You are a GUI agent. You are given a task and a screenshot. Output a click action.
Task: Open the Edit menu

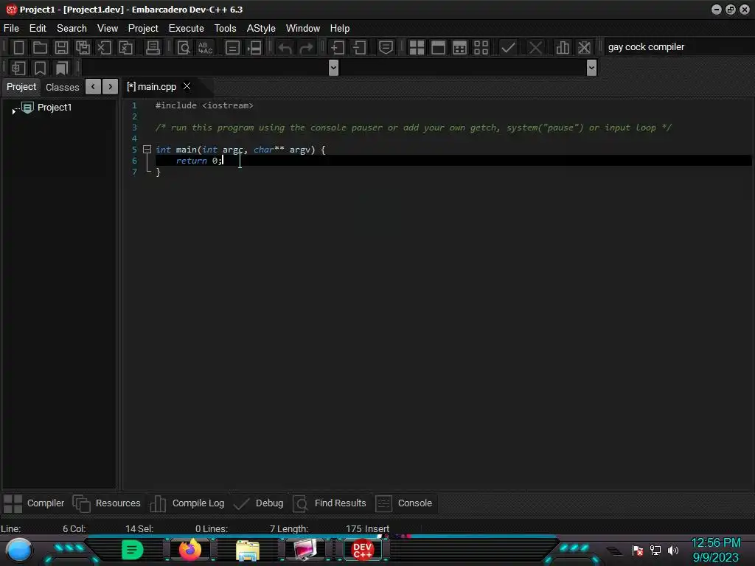38,29
